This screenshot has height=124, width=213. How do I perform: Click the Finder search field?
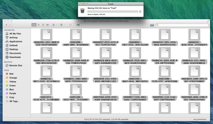click(182, 25)
